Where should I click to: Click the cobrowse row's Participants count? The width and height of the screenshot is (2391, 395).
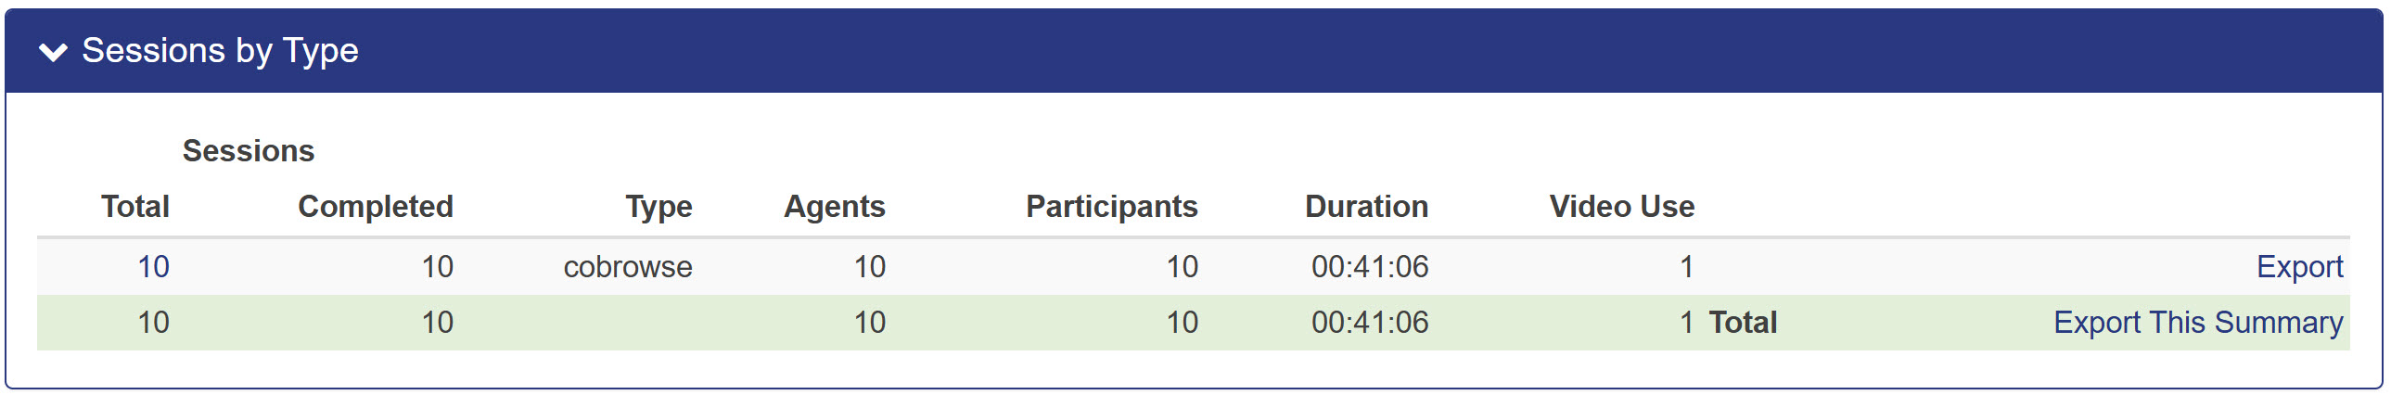tap(1182, 267)
